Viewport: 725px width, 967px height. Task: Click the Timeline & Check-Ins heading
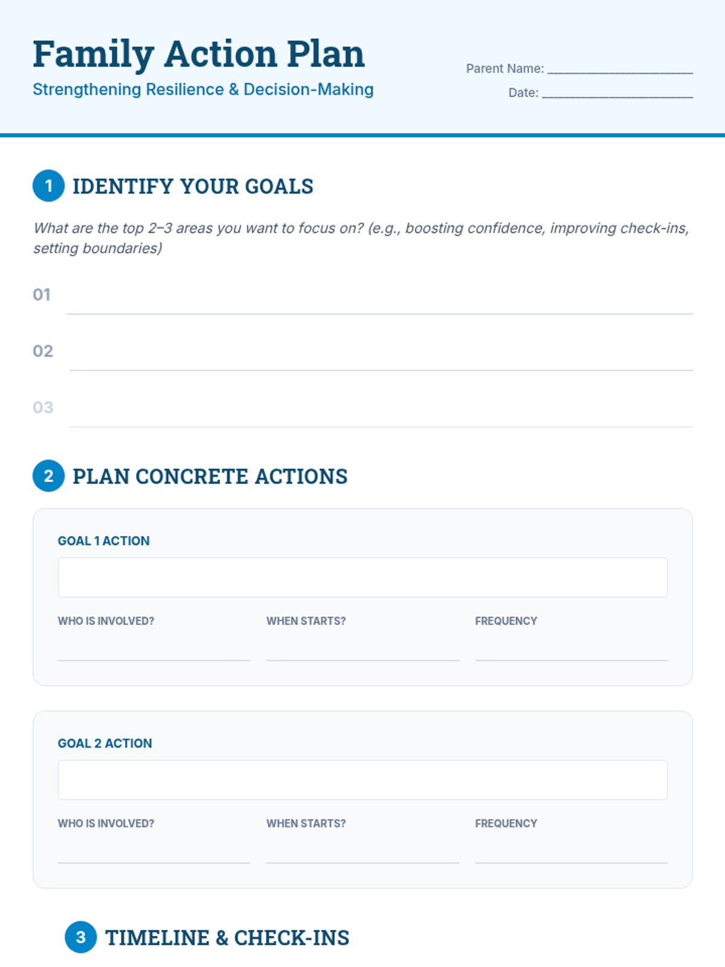tap(227, 937)
